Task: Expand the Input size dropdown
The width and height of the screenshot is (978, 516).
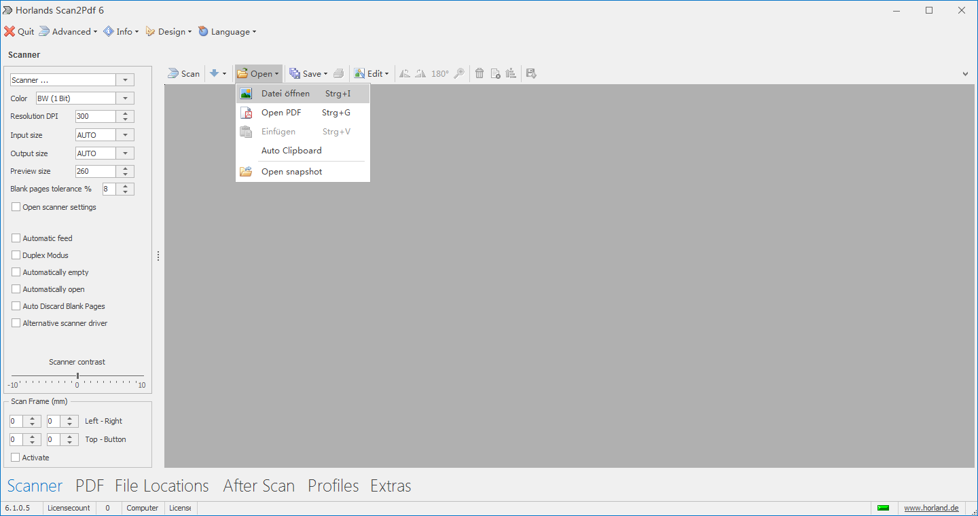Action: point(124,134)
